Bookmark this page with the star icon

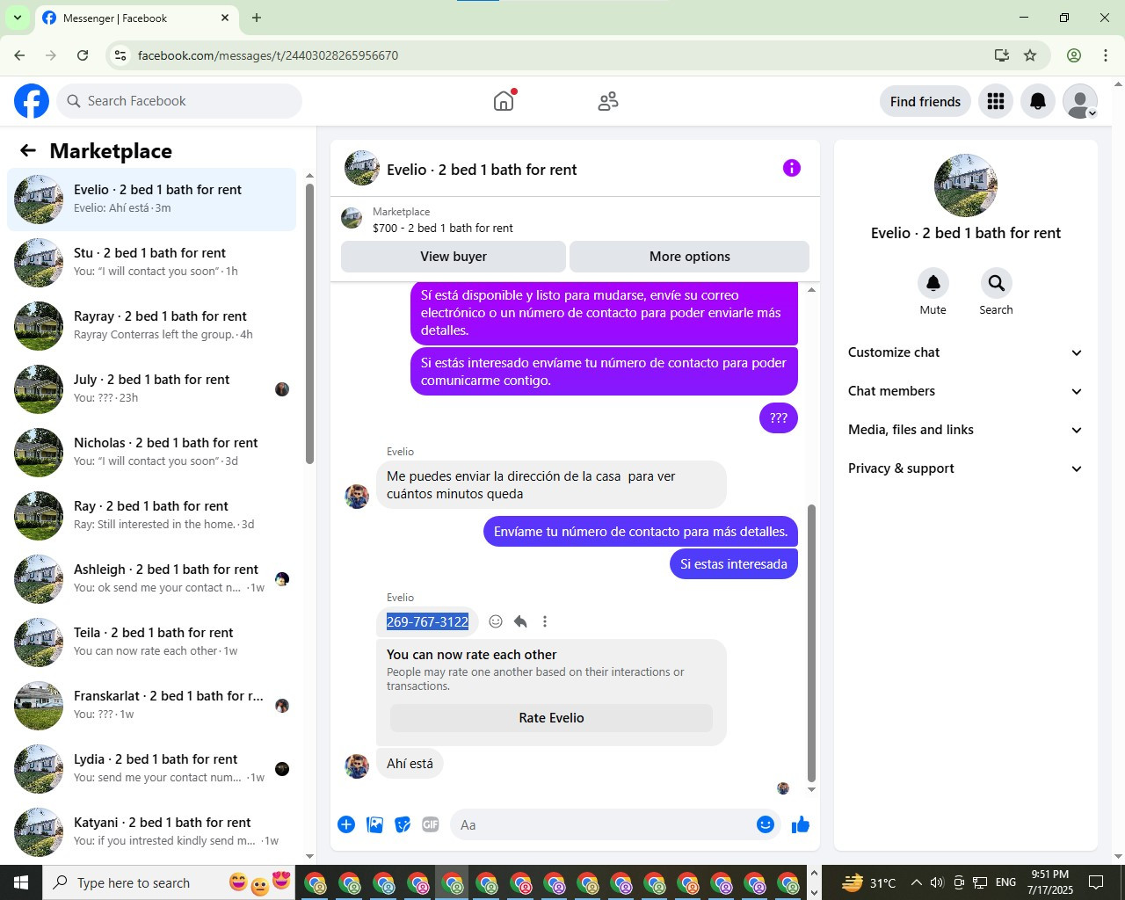pyautogui.click(x=1030, y=55)
